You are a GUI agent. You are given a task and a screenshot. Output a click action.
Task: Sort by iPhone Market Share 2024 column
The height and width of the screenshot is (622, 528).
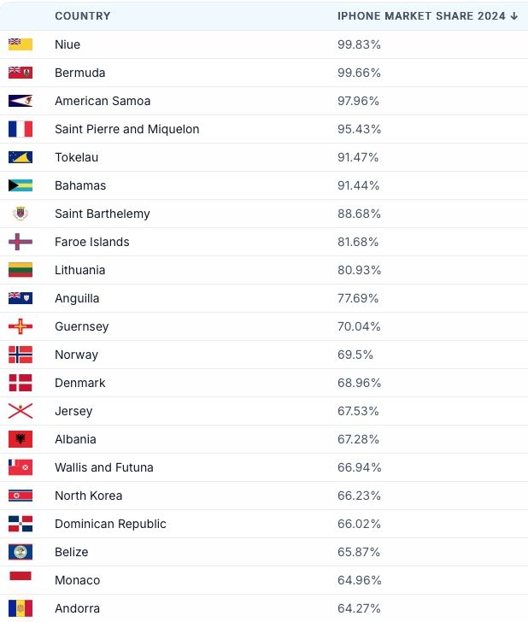pos(427,16)
